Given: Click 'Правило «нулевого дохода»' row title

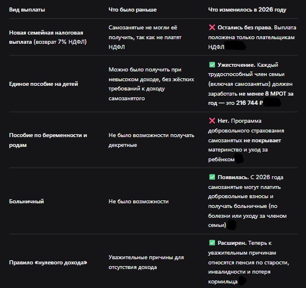Looking at the screenshot, I should point(48,263).
